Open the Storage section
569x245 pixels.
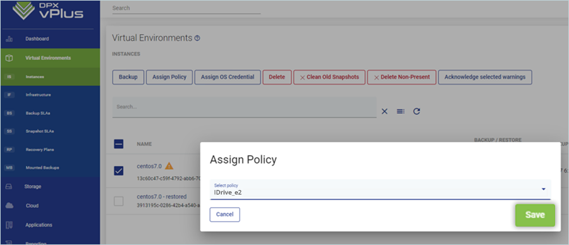50,187
